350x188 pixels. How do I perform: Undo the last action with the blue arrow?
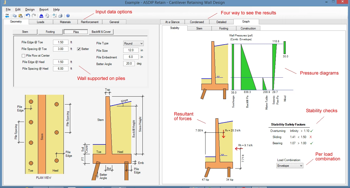(x=28, y=16)
